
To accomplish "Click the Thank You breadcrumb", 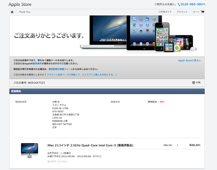I will click(x=24, y=12).
